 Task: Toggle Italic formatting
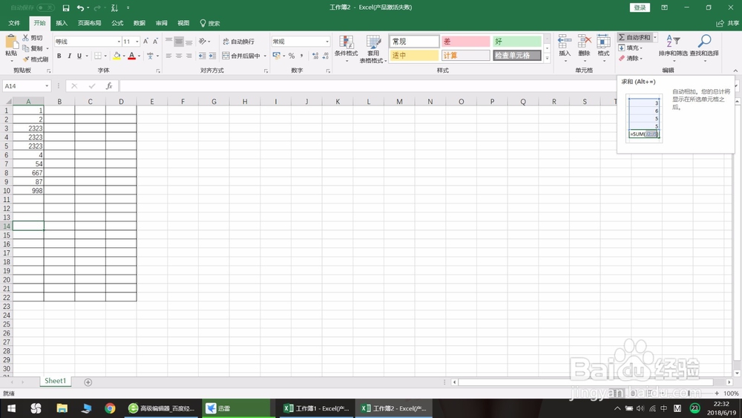69,56
